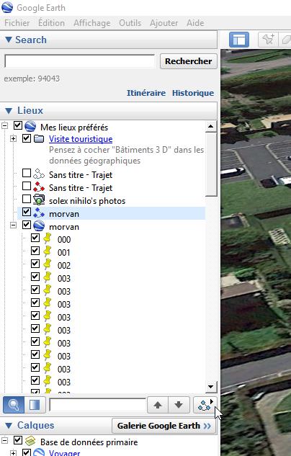Click the yellow pushpin of 001

[47, 252]
